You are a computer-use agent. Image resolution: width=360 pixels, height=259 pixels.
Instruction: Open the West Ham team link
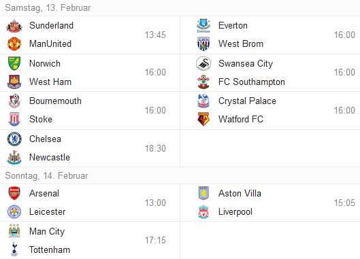[x=50, y=82]
